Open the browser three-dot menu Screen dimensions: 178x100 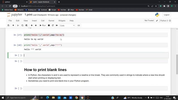(x=175, y=6)
